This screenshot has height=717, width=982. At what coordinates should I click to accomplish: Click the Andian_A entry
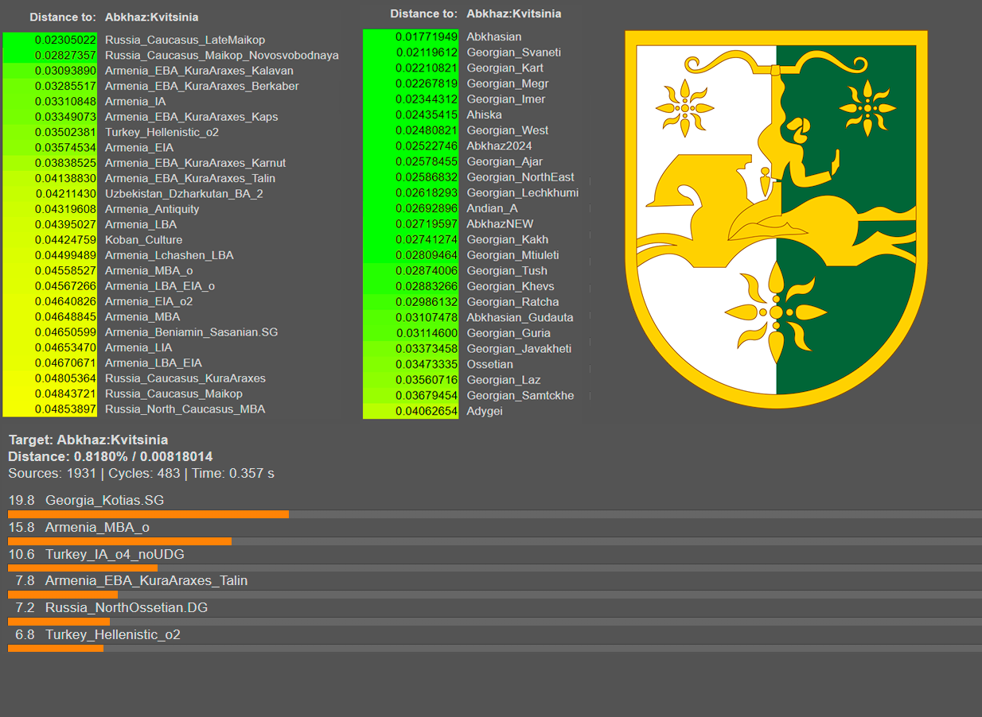pyautogui.click(x=492, y=208)
